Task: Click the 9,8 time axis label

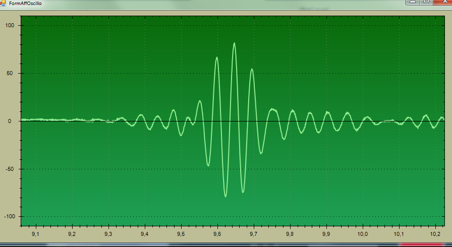Action: tap(290, 234)
